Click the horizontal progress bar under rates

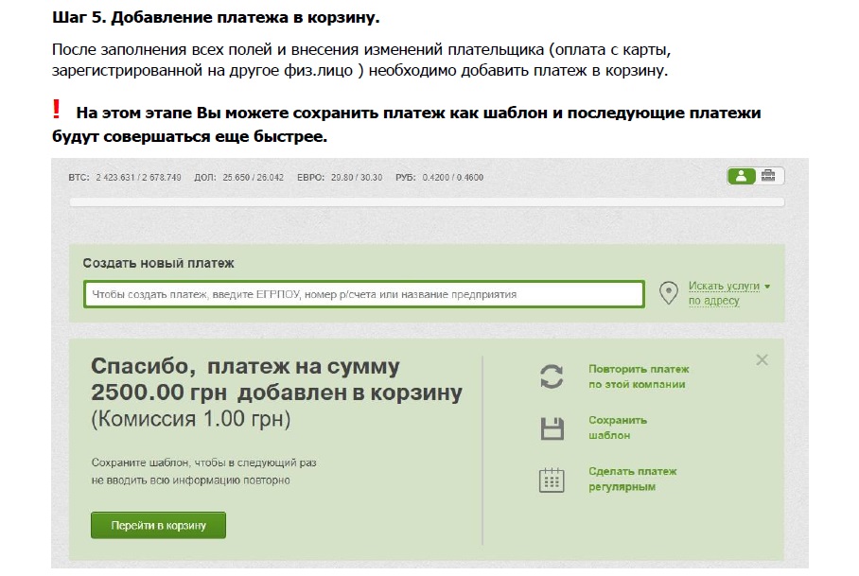426,201
